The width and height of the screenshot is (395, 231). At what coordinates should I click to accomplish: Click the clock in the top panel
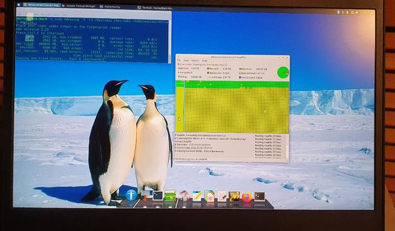pos(367,13)
